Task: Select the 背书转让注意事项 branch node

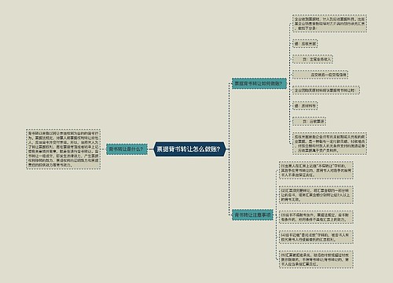Action: (252, 215)
